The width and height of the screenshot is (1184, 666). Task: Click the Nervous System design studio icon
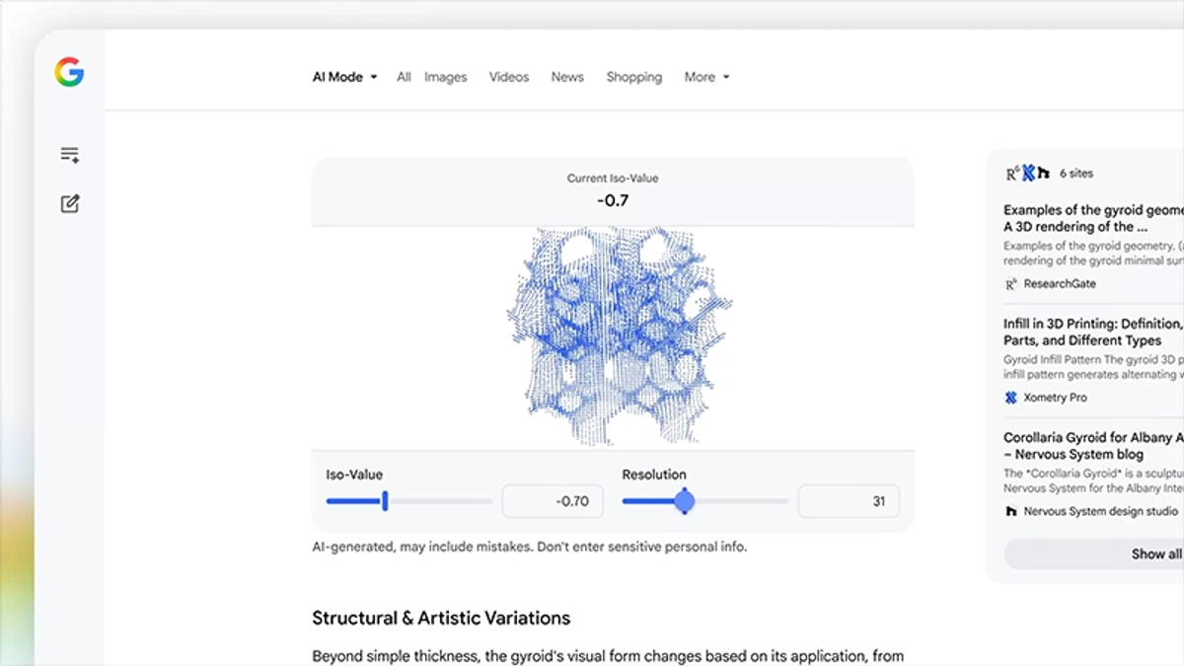tap(1010, 511)
